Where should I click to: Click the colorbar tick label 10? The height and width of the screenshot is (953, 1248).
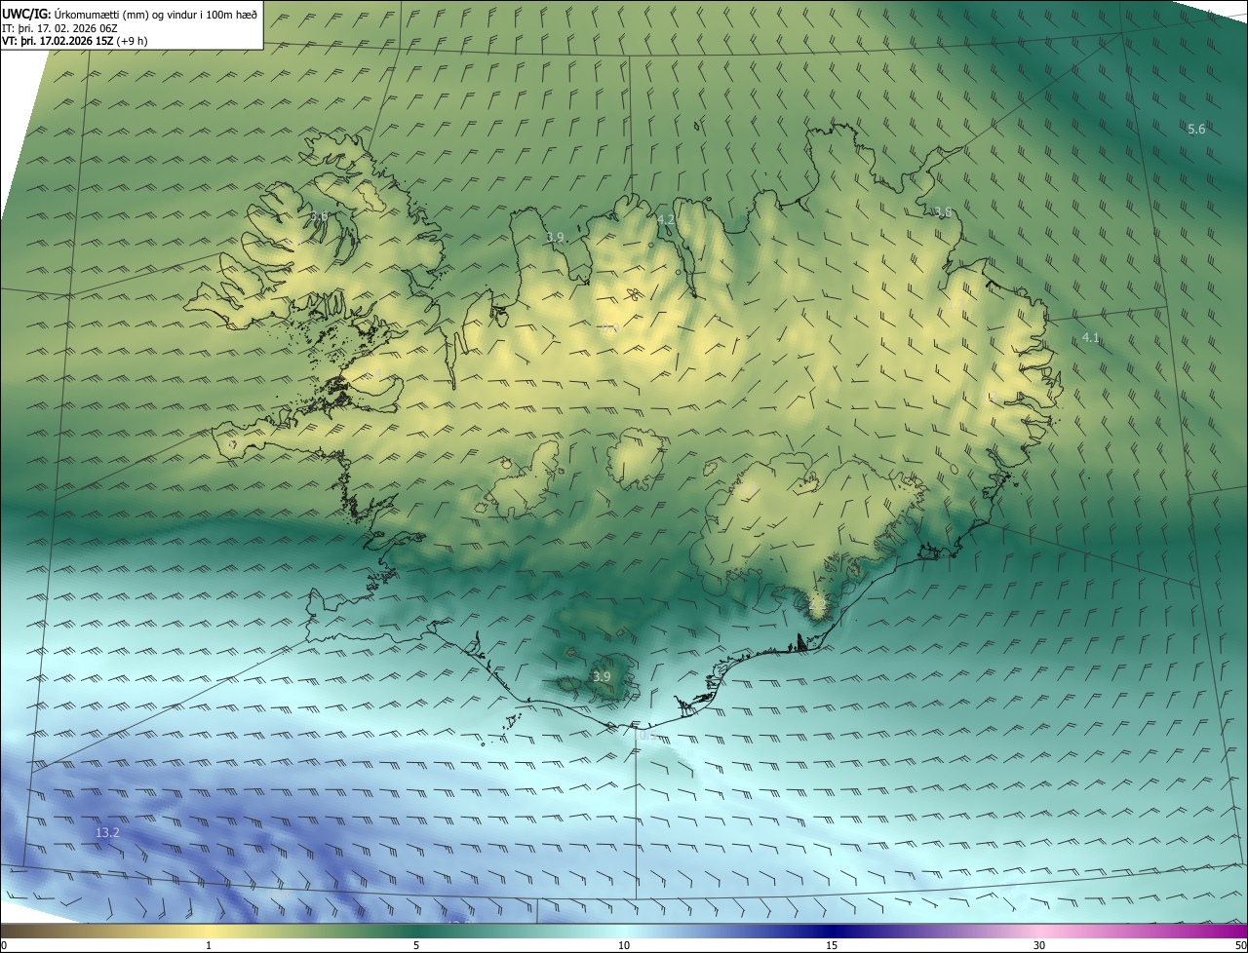tap(624, 945)
